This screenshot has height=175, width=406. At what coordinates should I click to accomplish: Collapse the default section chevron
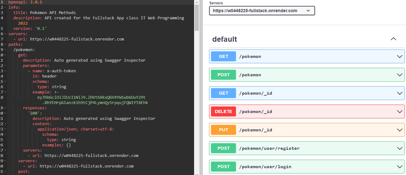pos(393,39)
